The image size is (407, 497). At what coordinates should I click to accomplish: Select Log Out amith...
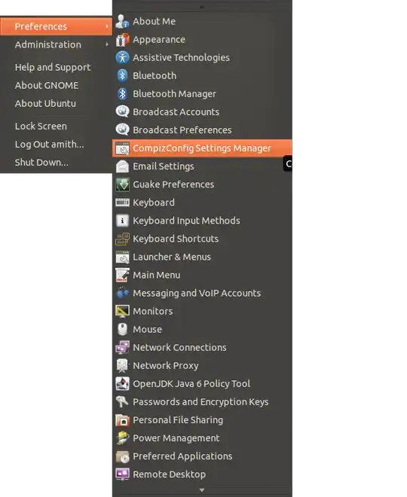tap(50, 145)
